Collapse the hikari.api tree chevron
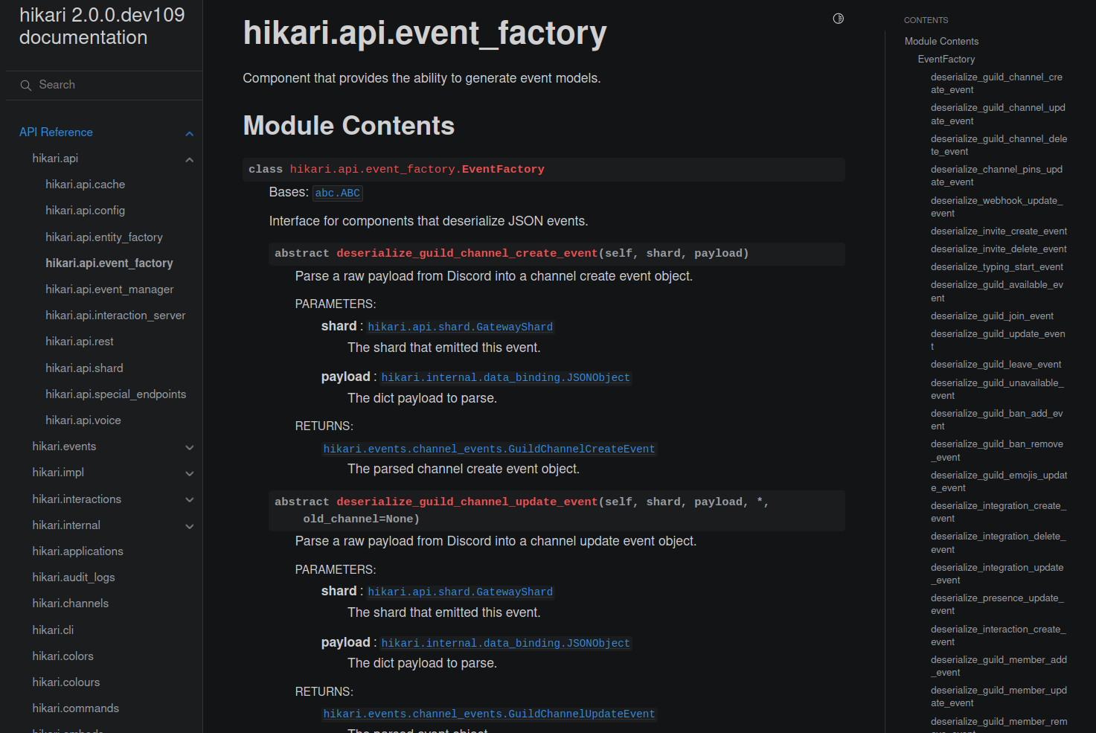 coord(190,159)
